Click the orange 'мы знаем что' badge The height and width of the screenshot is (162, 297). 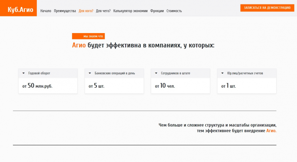click(88, 36)
